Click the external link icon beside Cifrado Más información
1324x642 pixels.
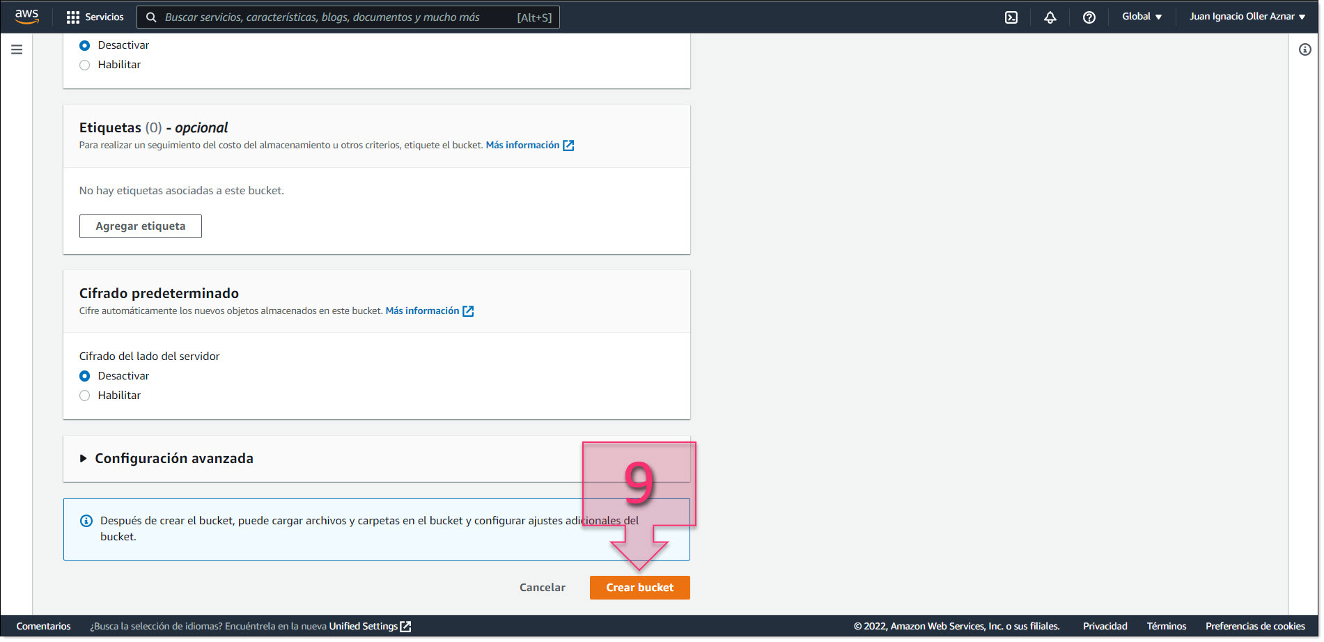(x=467, y=311)
